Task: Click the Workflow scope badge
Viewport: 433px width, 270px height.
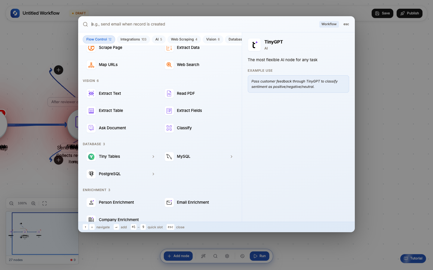Action: coord(329,24)
